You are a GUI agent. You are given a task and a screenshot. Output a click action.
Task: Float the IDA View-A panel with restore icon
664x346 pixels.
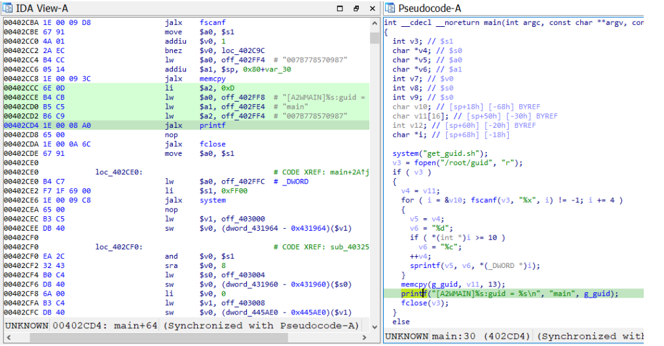click(x=356, y=9)
